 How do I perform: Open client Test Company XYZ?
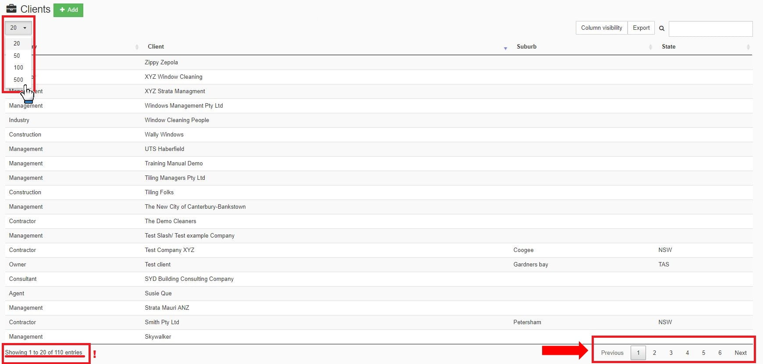pyautogui.click(x=170, y=250)
